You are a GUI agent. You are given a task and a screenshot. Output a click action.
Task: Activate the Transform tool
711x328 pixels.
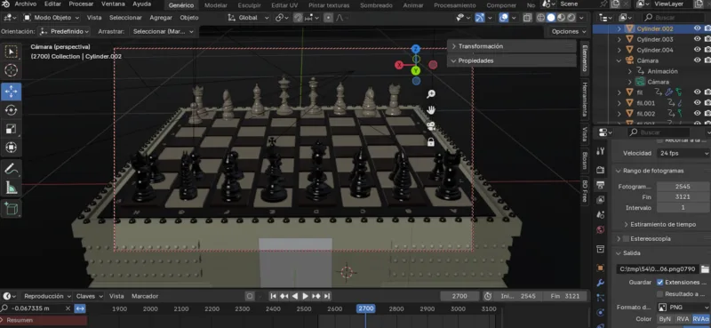pyautogui.click(x=11, y=148)
